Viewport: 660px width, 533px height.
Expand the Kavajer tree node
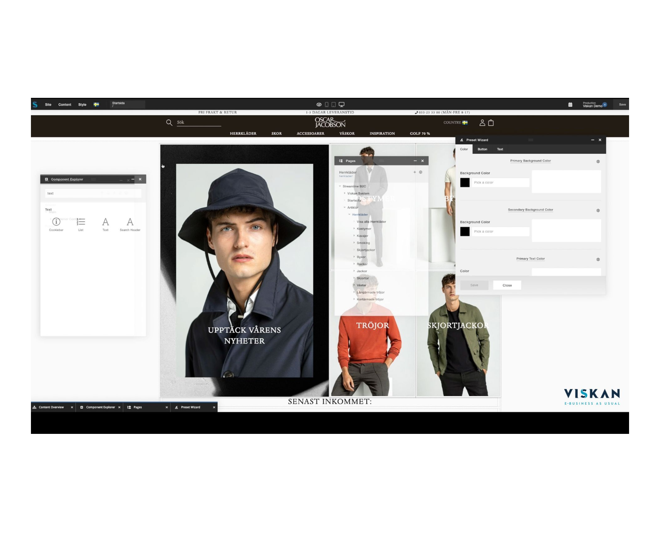pyautogui.click(x=354, y=236)
